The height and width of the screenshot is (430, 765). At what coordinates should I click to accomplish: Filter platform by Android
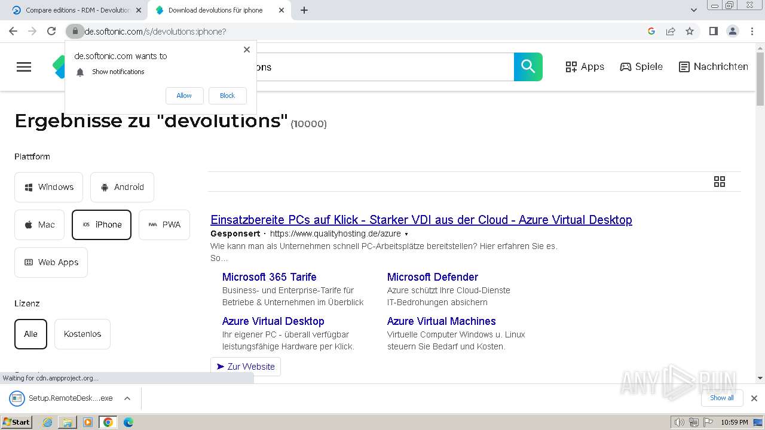122,187
